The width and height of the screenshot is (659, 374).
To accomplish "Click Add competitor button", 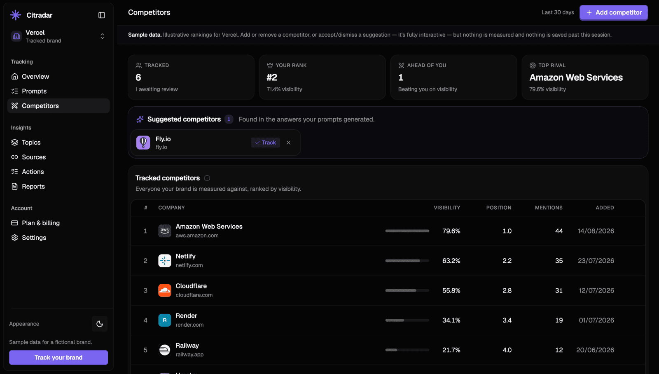I will (x=614, y=12).
